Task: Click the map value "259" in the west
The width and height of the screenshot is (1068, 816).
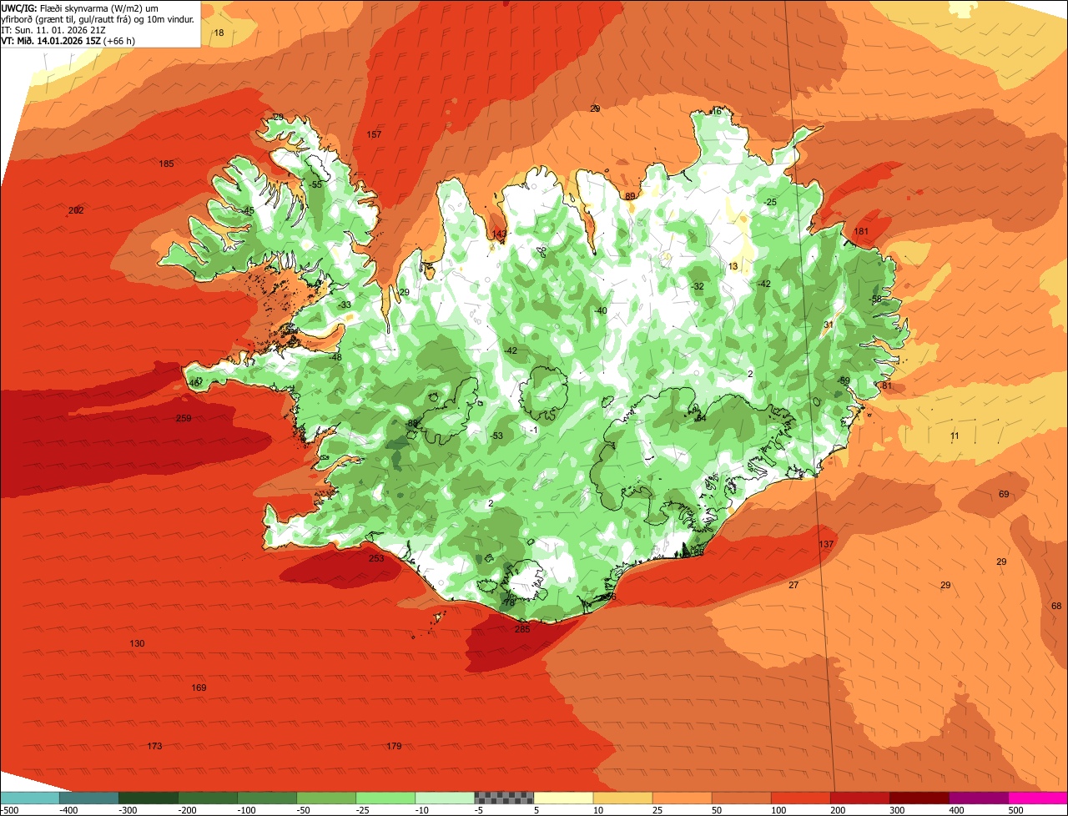Action: coord(184,418)
